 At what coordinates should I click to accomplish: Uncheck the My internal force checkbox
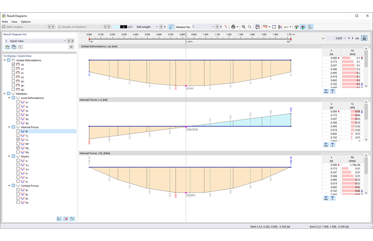click(18, 148)
